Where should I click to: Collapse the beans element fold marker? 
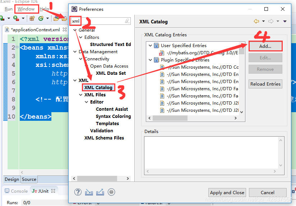pyautogui.click(x=17, y=47)
